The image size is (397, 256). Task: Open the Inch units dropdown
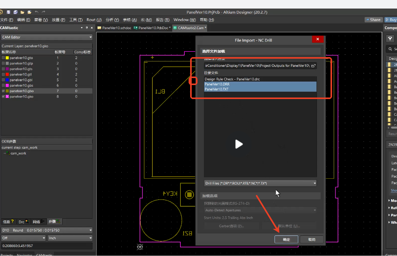pos(70,238)
